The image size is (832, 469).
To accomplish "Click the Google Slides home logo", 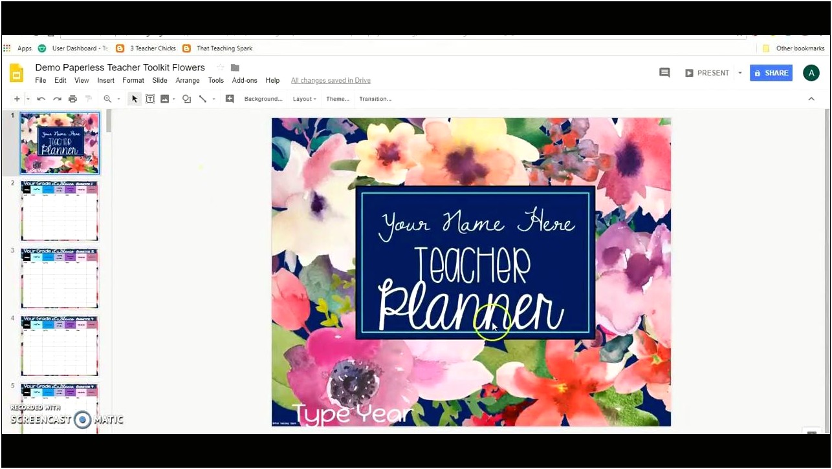I will 17,73.
